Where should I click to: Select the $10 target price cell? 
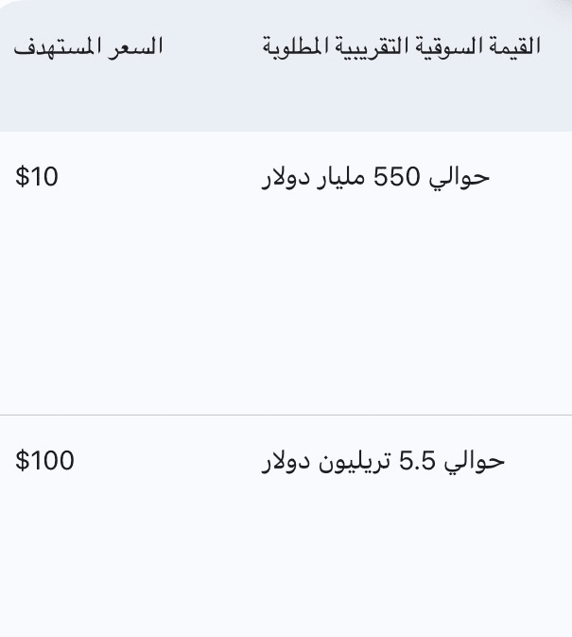pos(37,177)
